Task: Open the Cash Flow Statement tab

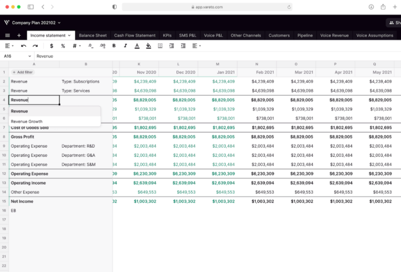Action: [x=135, y=35]
